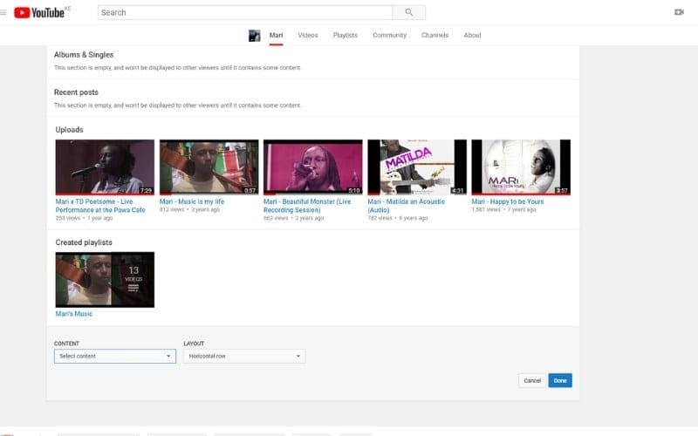Click Mari - Music is my life title
This screenshot has width=698, height=436.
(x=192, y=201)
